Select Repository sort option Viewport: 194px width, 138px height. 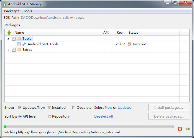coord(49,116)
